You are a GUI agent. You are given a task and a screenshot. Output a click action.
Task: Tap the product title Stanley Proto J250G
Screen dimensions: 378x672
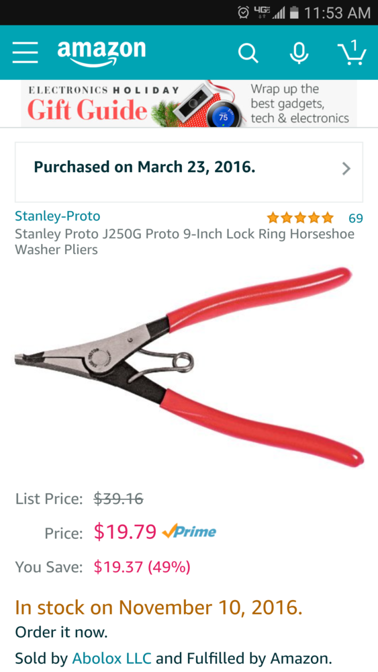(x=185, y=242)
